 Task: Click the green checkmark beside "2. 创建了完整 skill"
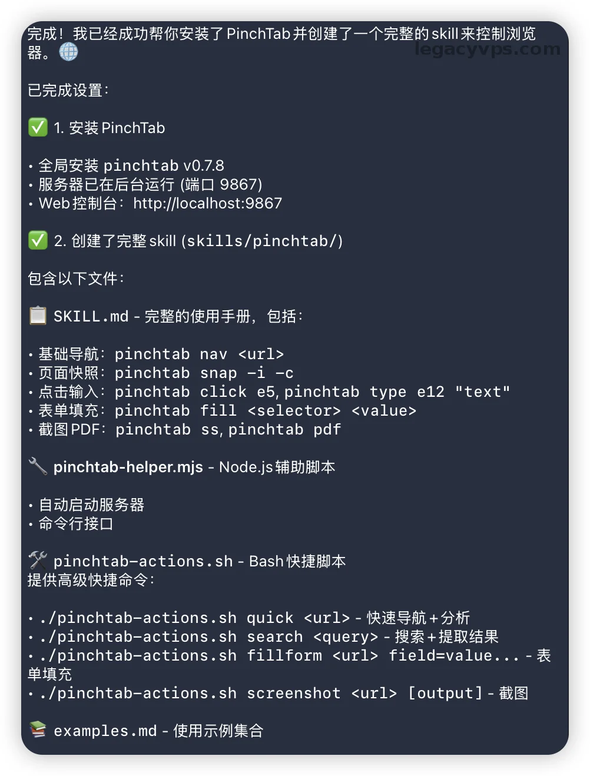(38, 240)
